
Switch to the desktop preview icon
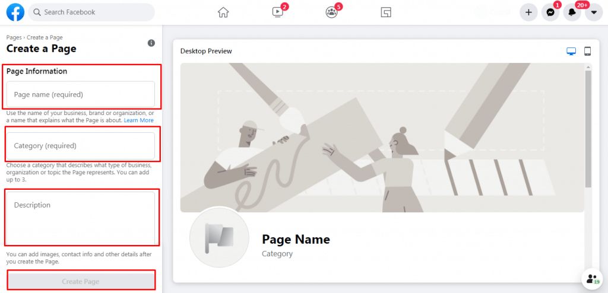click(571, 51)
